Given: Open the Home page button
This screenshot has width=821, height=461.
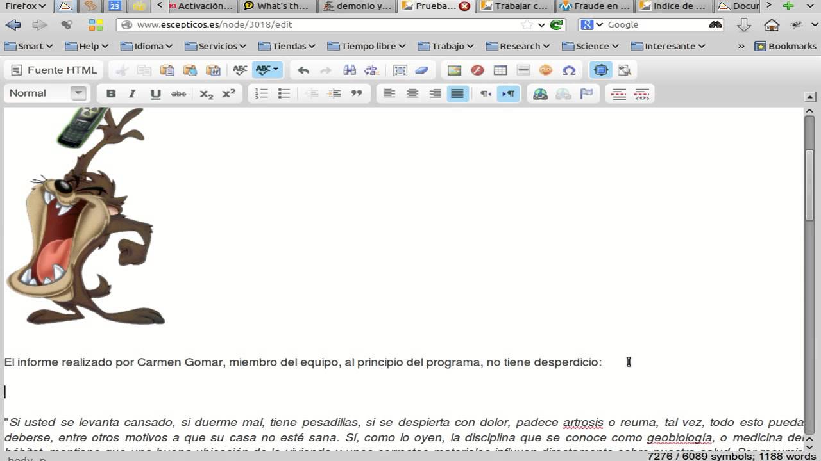Looking at the screenshot, I should pos(772,25).
